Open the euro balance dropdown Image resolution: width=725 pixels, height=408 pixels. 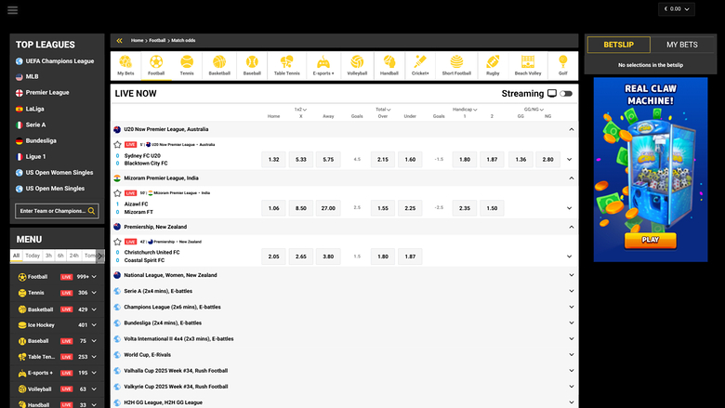(676, 9)
